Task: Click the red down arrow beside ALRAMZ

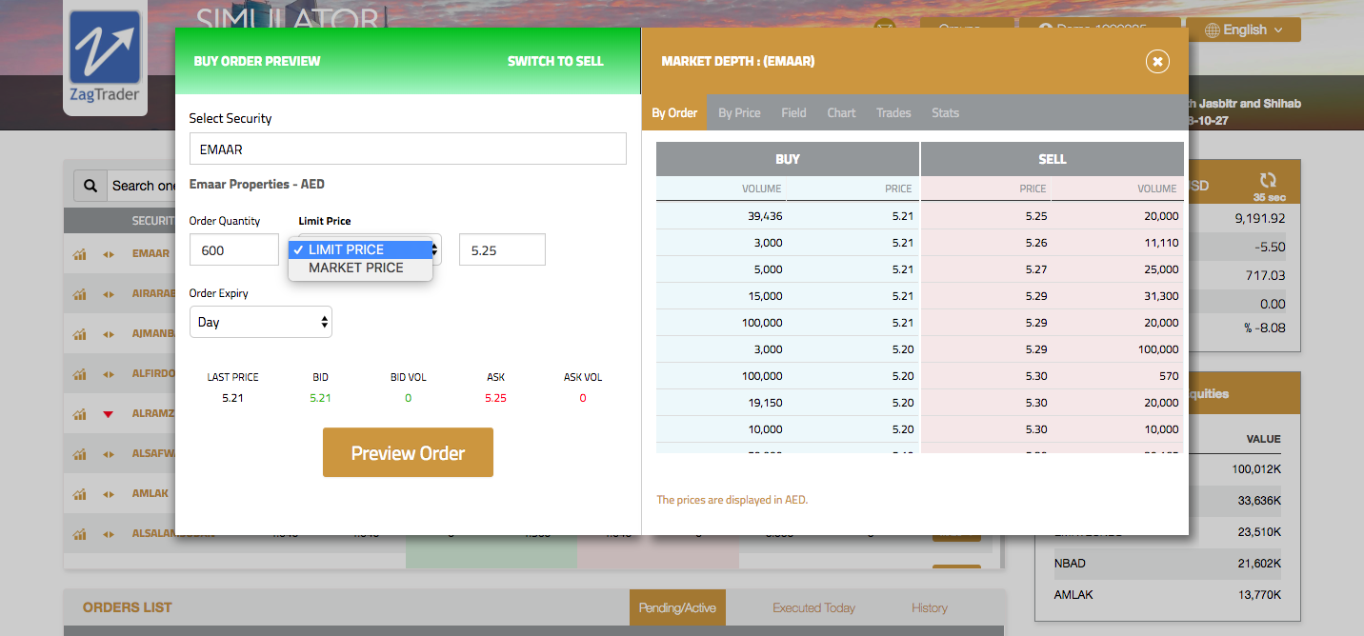Action: [x=109, y=414]
